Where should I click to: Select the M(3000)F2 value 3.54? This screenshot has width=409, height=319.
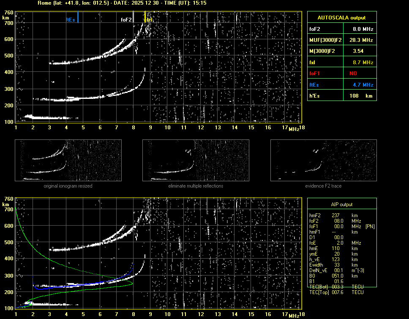click(358, 51)
